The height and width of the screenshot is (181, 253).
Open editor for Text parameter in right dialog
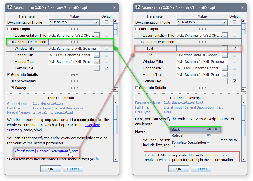(225, 49)
